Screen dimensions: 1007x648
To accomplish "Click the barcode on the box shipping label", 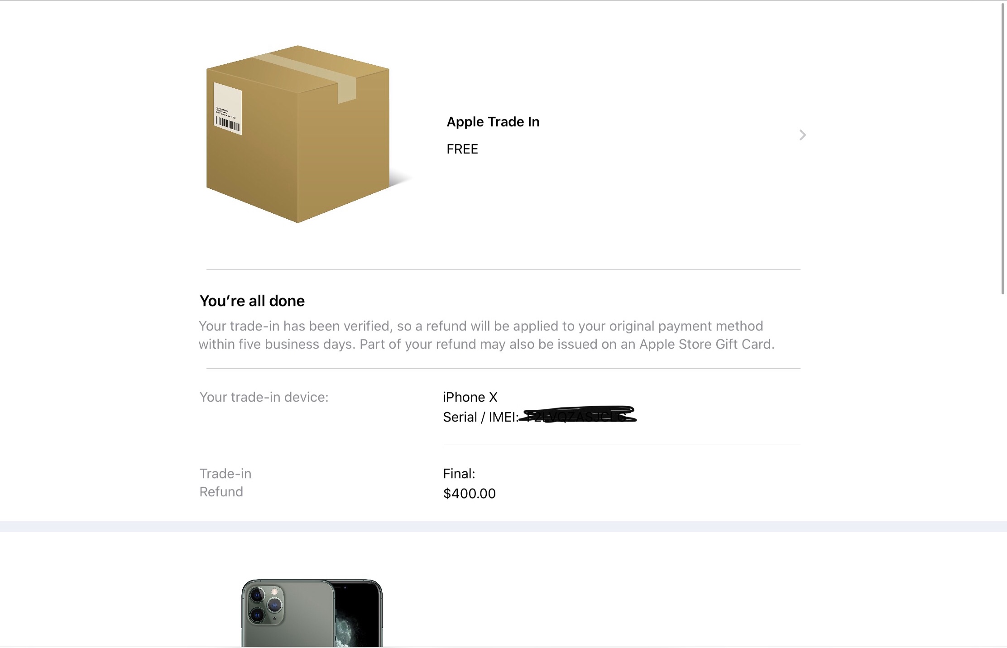I will pos(227,123).
